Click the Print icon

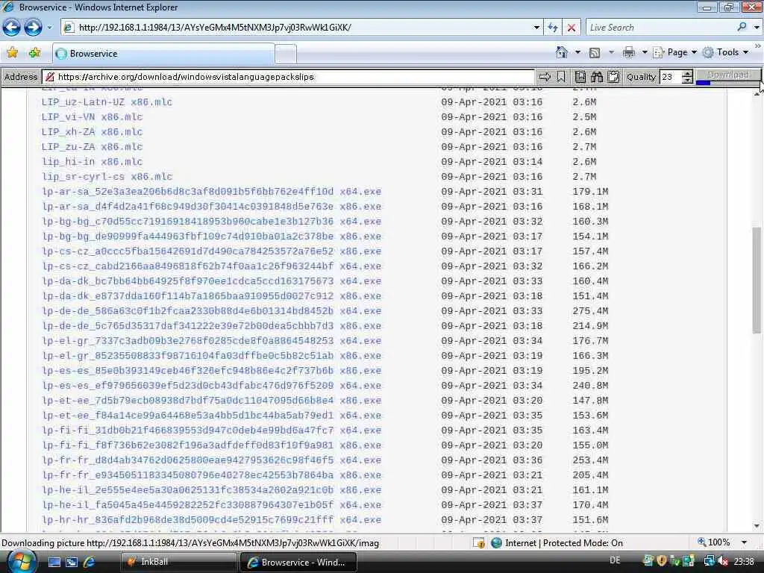[629, 52]
